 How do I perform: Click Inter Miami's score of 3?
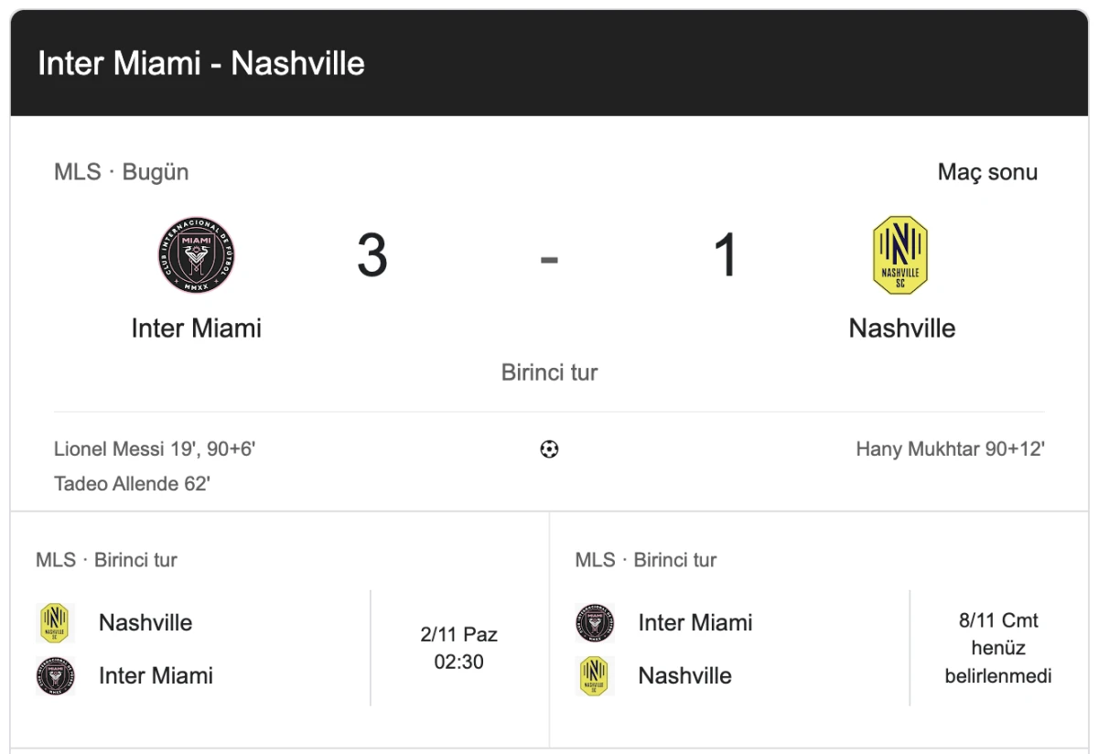coord(372,255)
